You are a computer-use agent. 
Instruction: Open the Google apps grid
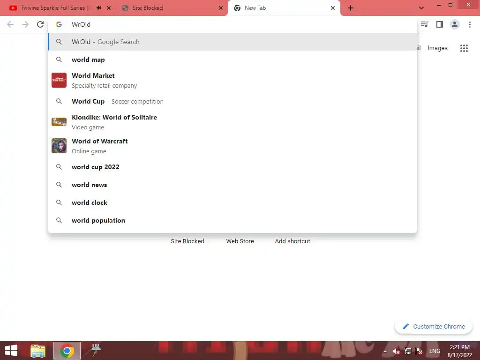point(464,48)
